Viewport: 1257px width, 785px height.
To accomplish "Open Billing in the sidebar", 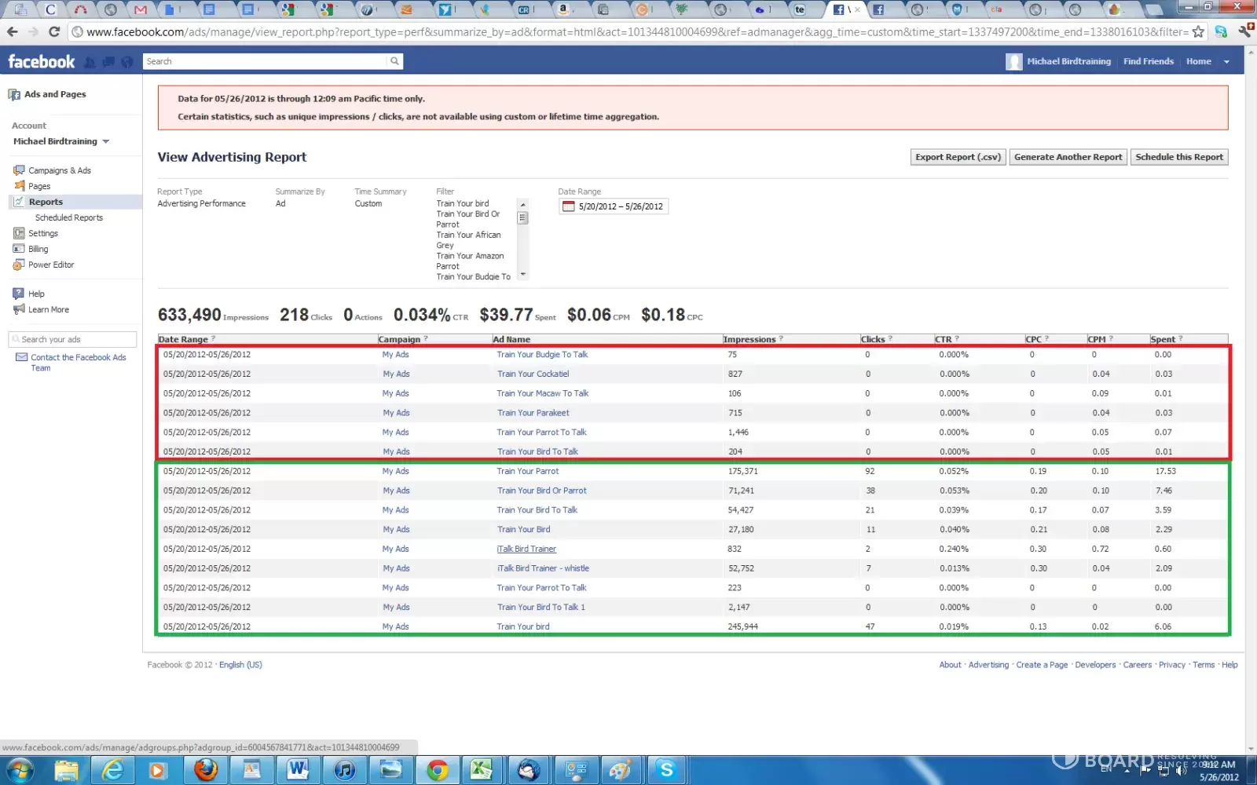I will 38,249.
